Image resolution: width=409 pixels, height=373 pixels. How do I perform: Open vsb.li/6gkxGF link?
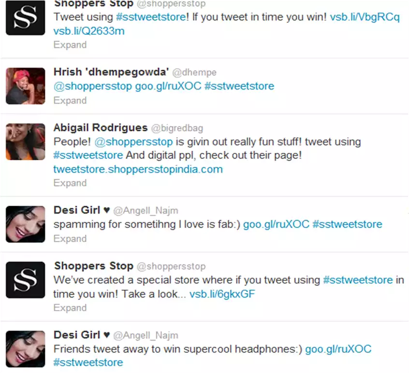click(x=222, y=294)
